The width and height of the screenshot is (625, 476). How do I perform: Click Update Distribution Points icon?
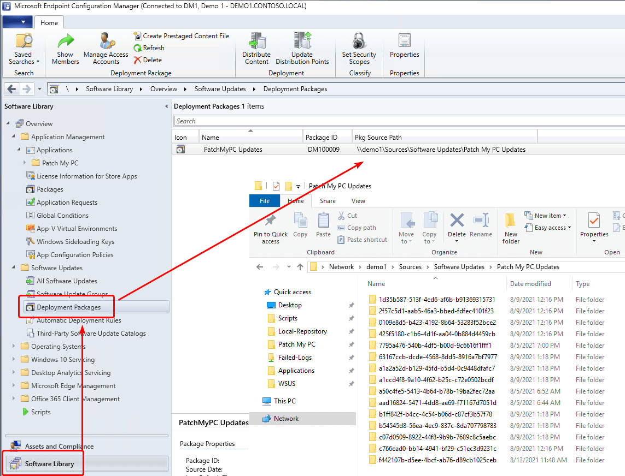pyautogui.click(x=302, y=49)
